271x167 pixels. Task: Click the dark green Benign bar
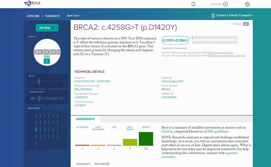[146, 138]
